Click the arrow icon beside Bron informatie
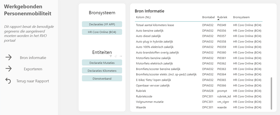This screenshot has height=115, width=280. point(9,58)
